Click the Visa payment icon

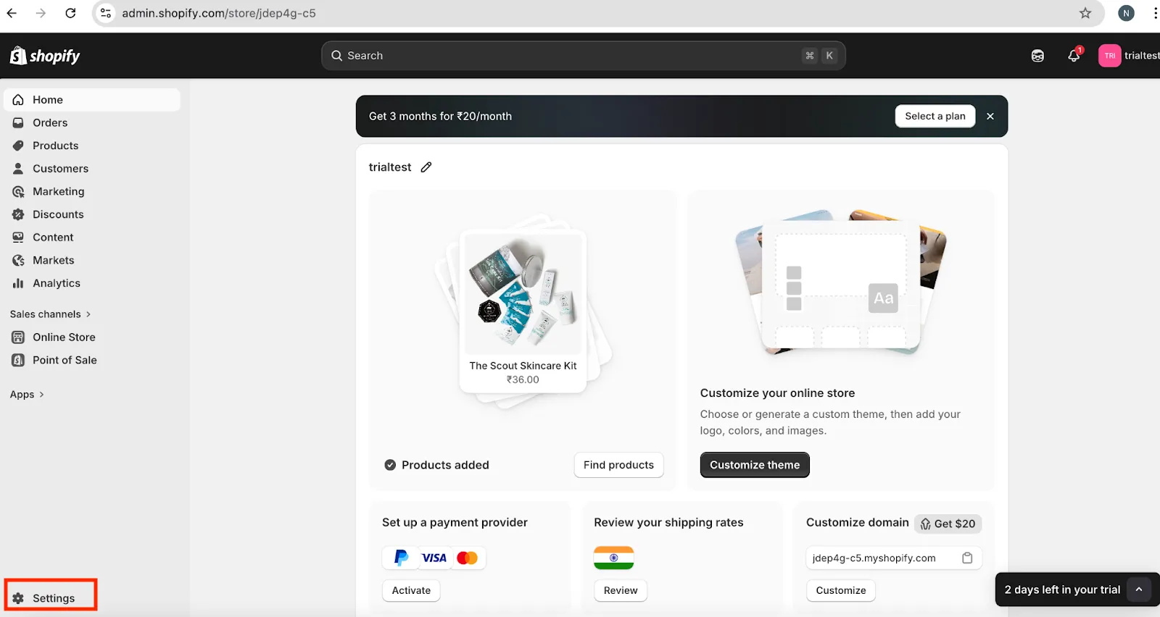[434, 558]
